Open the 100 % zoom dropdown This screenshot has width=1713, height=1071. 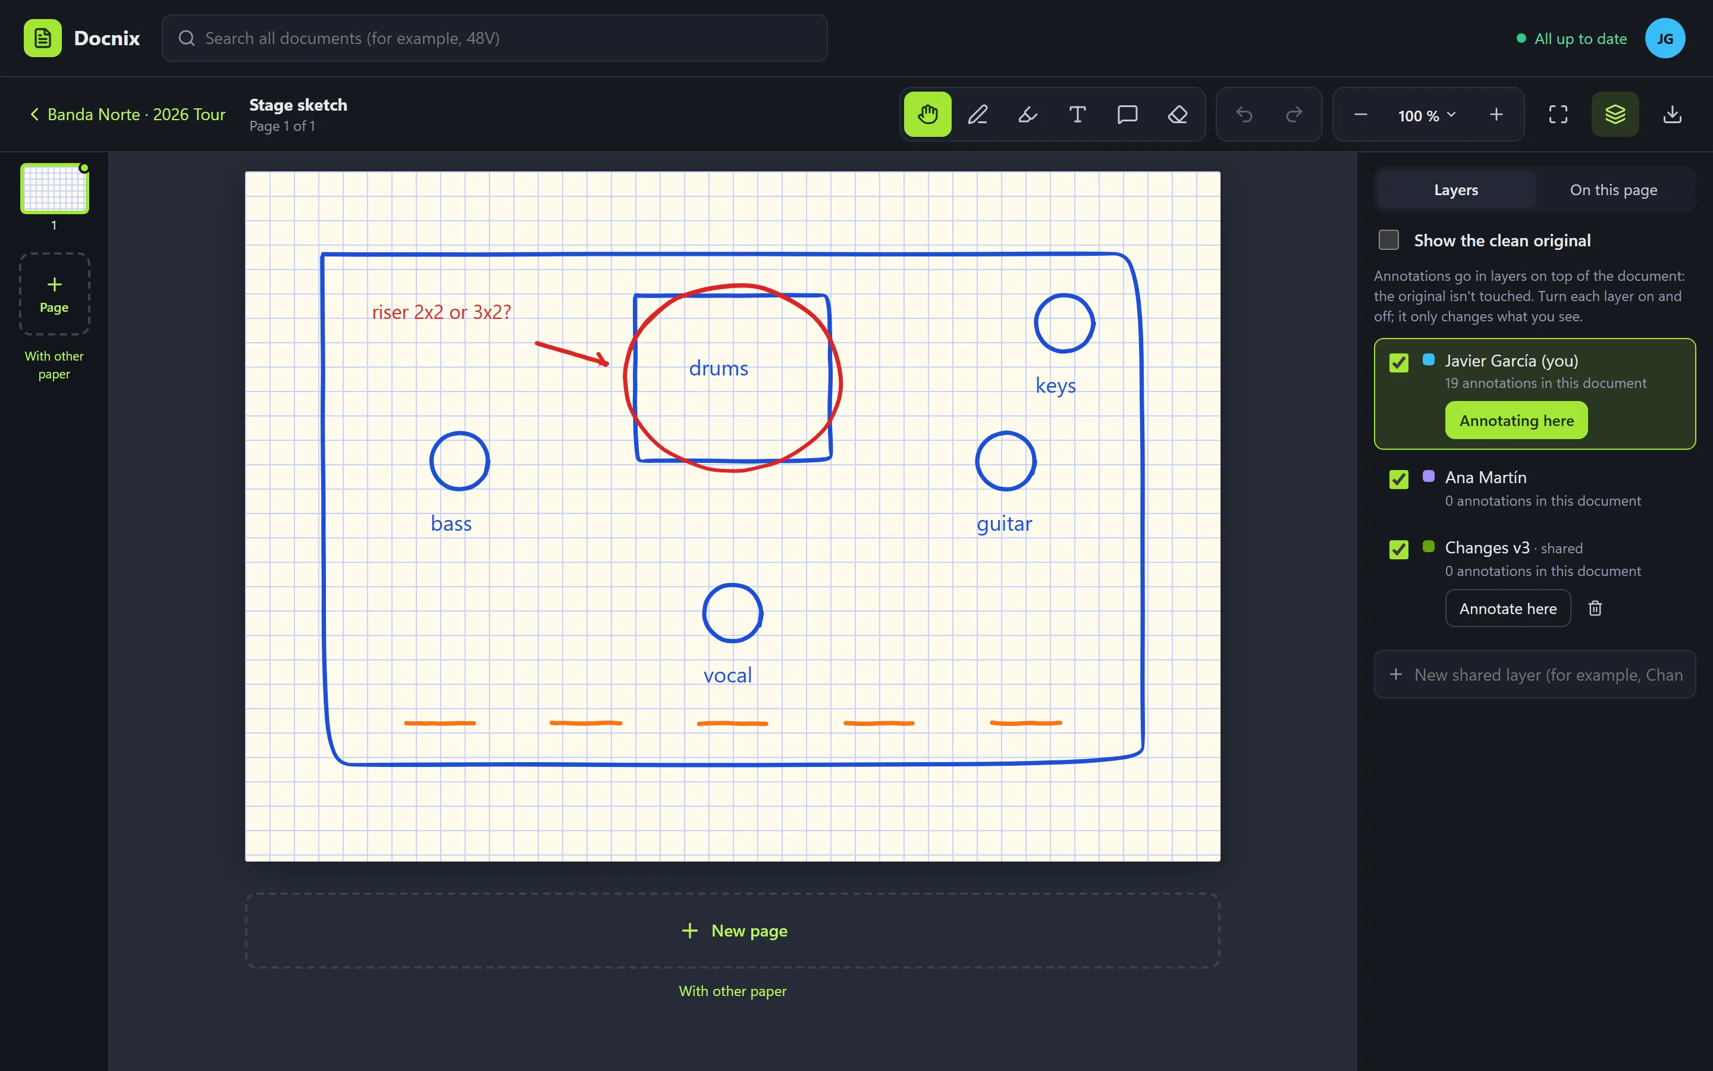(1427, 115)
